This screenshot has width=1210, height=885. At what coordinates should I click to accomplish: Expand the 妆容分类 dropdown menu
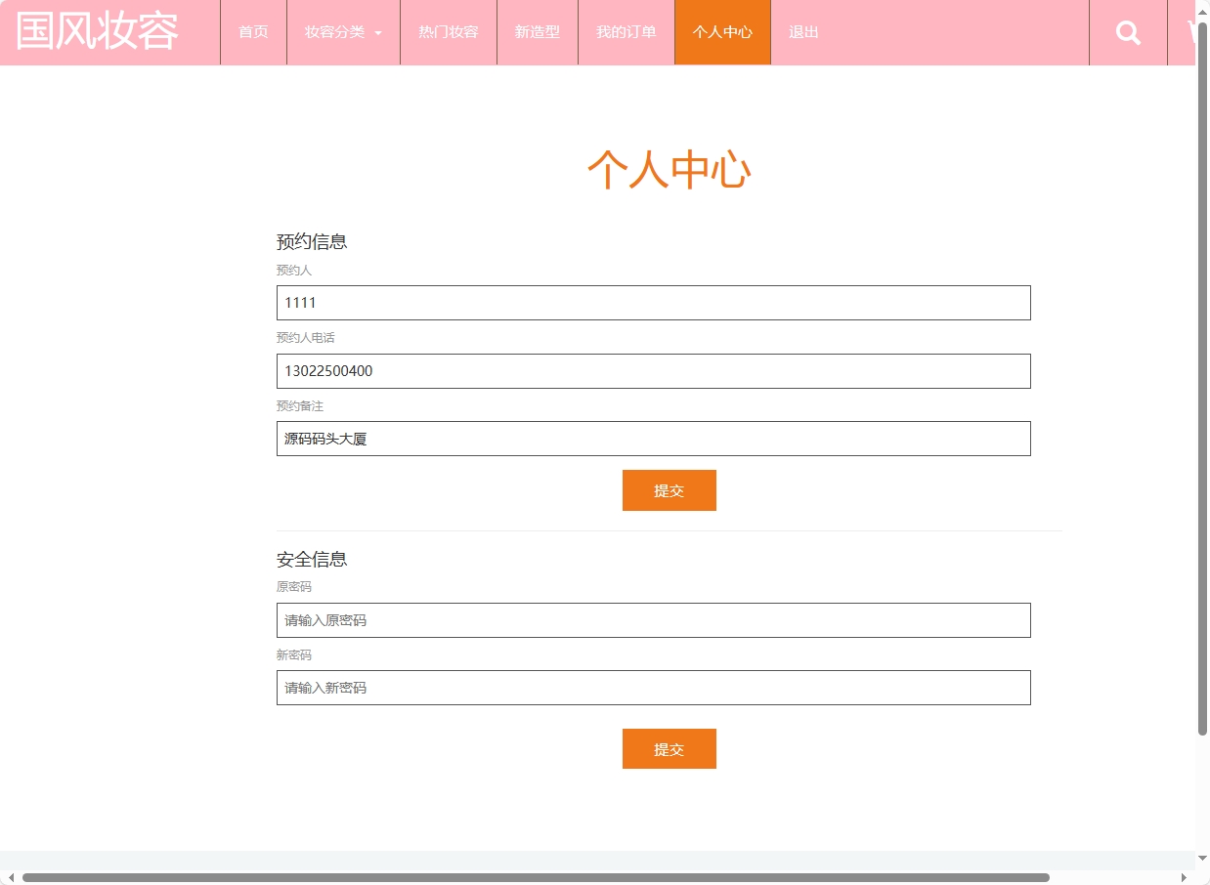click(x=335, y=31)
